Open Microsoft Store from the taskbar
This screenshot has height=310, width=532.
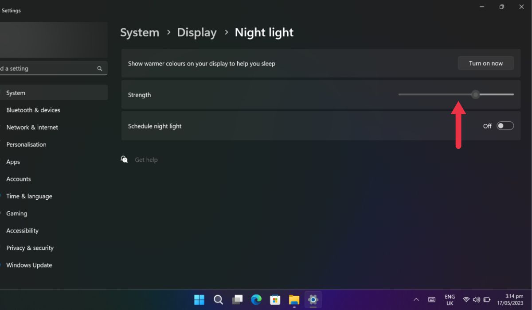click(x=275, y=300)
